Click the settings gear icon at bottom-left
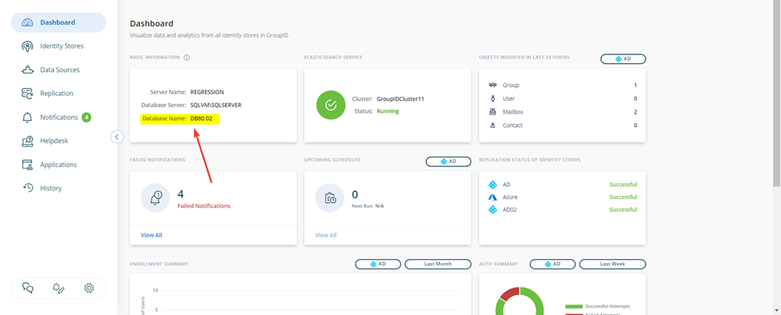Image resolution: width=781 pixels, height=315 pixels. pyautogui.click(x=89, y=288)
